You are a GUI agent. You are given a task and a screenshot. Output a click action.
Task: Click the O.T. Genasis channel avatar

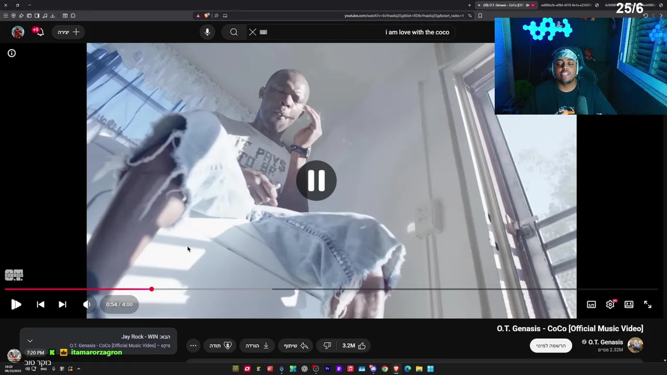point(635,345)
